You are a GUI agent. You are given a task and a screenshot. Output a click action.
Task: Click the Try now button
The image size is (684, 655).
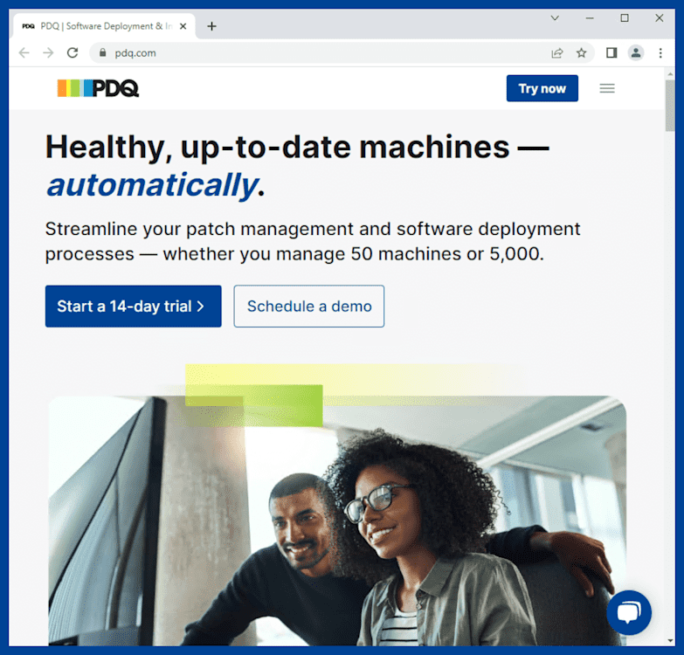click(x=542, y=88)
